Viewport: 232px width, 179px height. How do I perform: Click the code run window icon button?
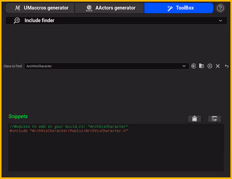(x=214, y=119)
